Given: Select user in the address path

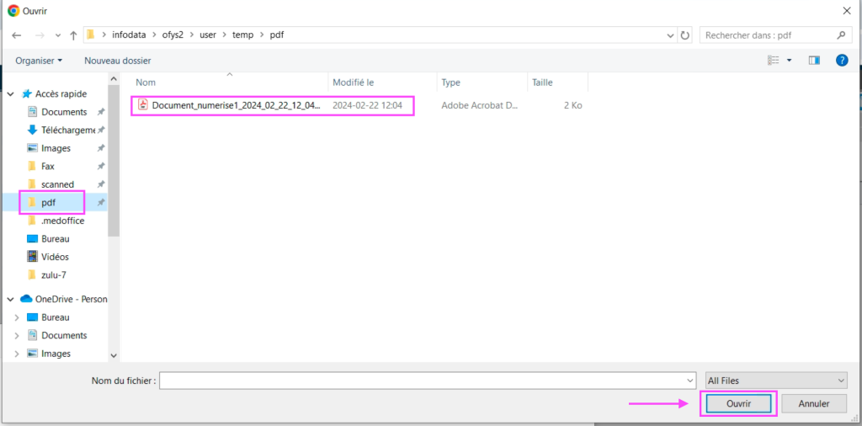Looking at the screenshot, I should pyautogui.click(x=208, y=35).
